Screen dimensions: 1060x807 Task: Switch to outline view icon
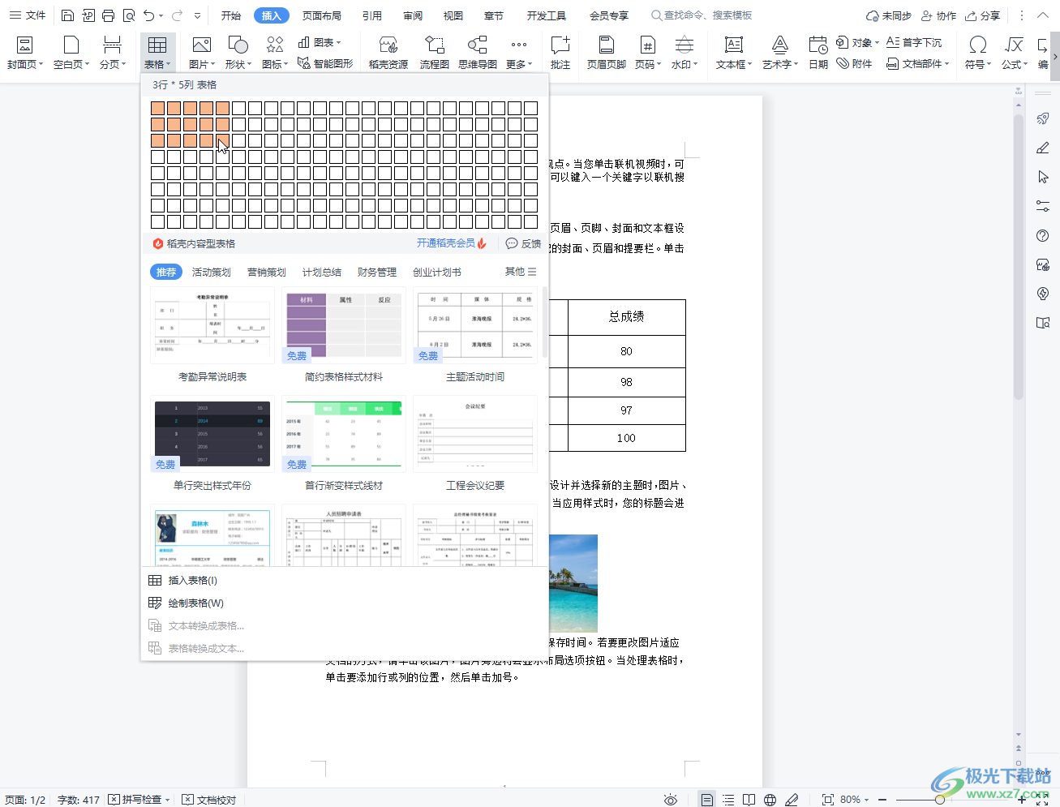(x=728, y=800)
